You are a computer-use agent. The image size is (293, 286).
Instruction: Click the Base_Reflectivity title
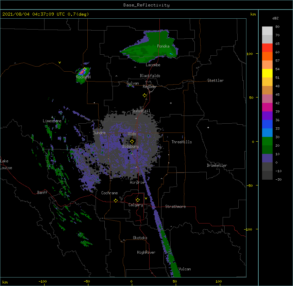pyautogui.click(x=146, y=5)
